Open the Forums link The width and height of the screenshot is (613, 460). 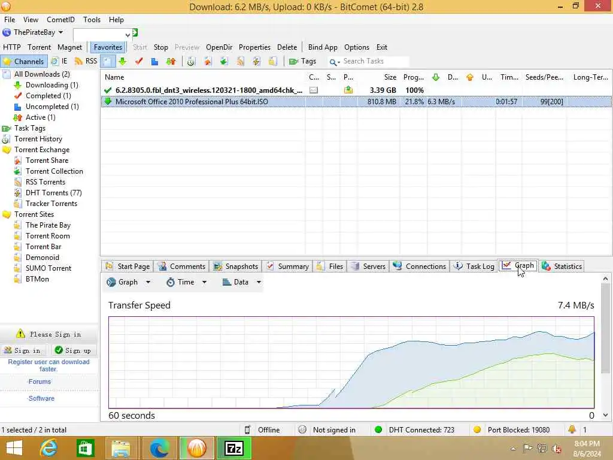[x=40, y=382]
